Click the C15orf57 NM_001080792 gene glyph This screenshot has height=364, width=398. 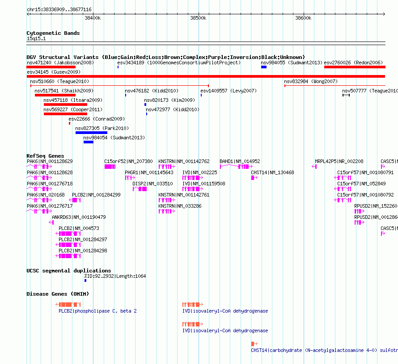click(x=343, y=200)
